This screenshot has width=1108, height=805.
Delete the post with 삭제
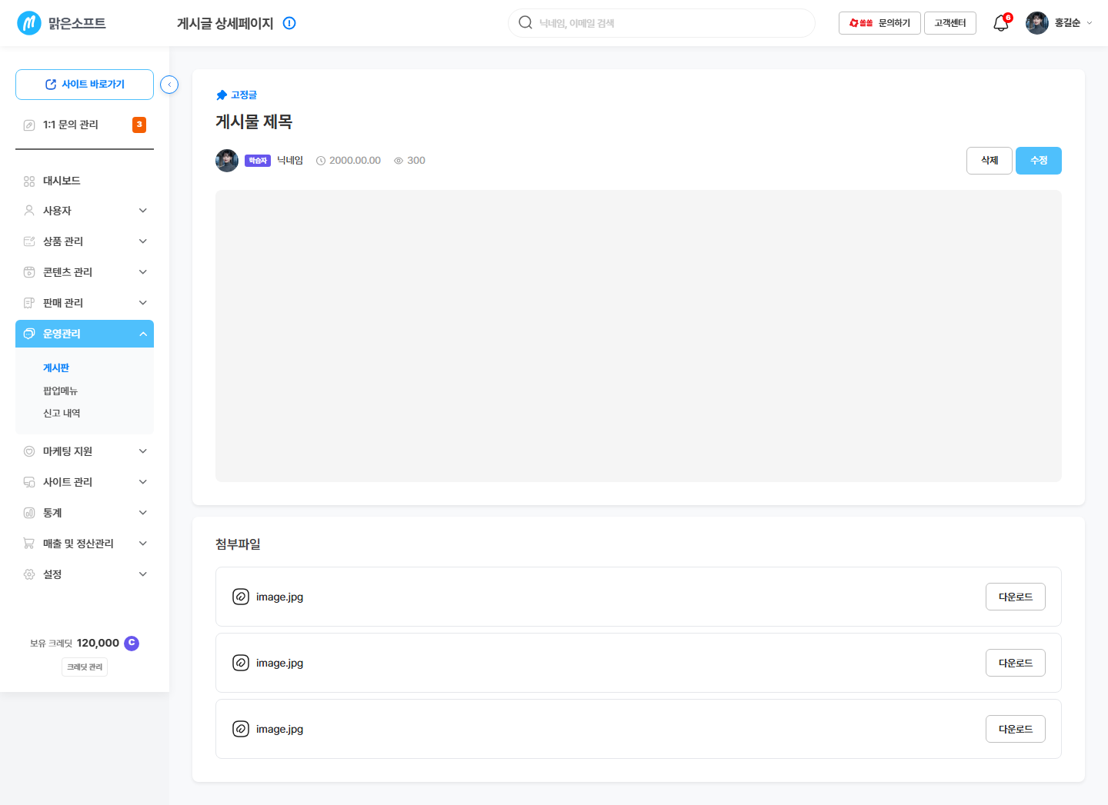pos(990,161)
